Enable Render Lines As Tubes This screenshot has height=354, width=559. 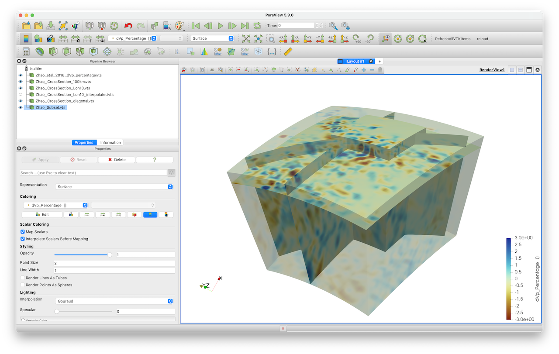point(23,278)
